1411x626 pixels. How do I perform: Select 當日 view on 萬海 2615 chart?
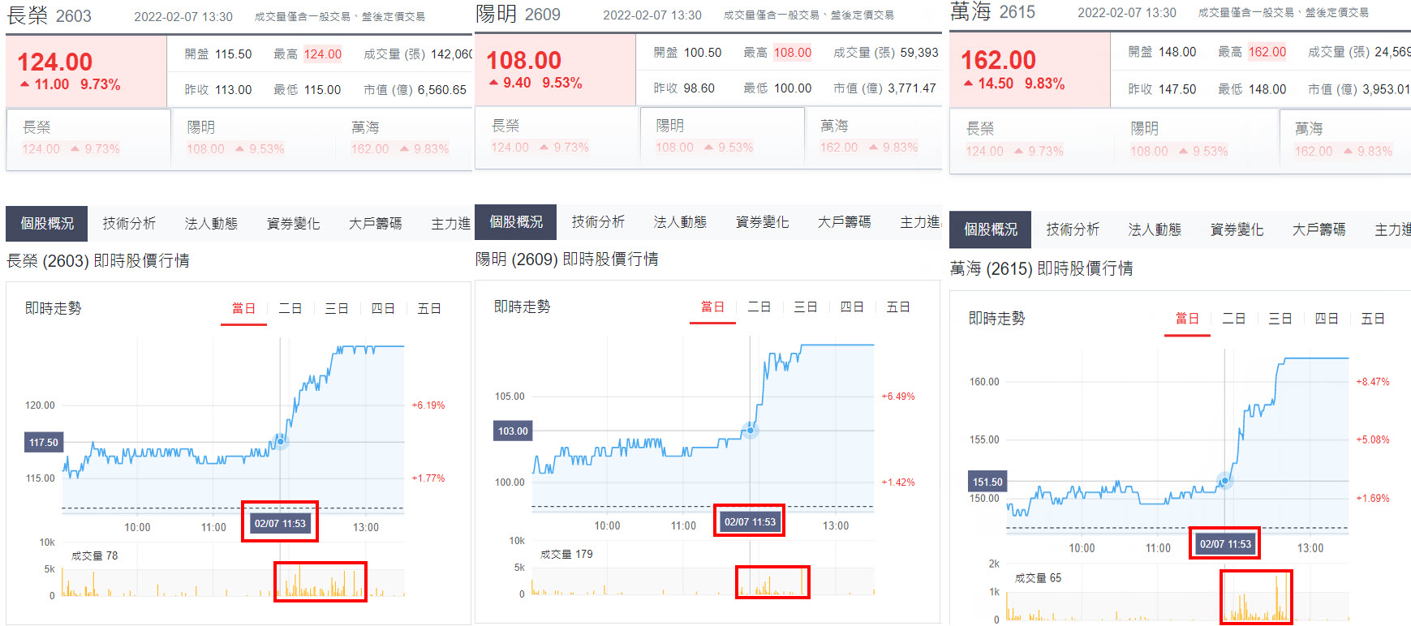1187,319
